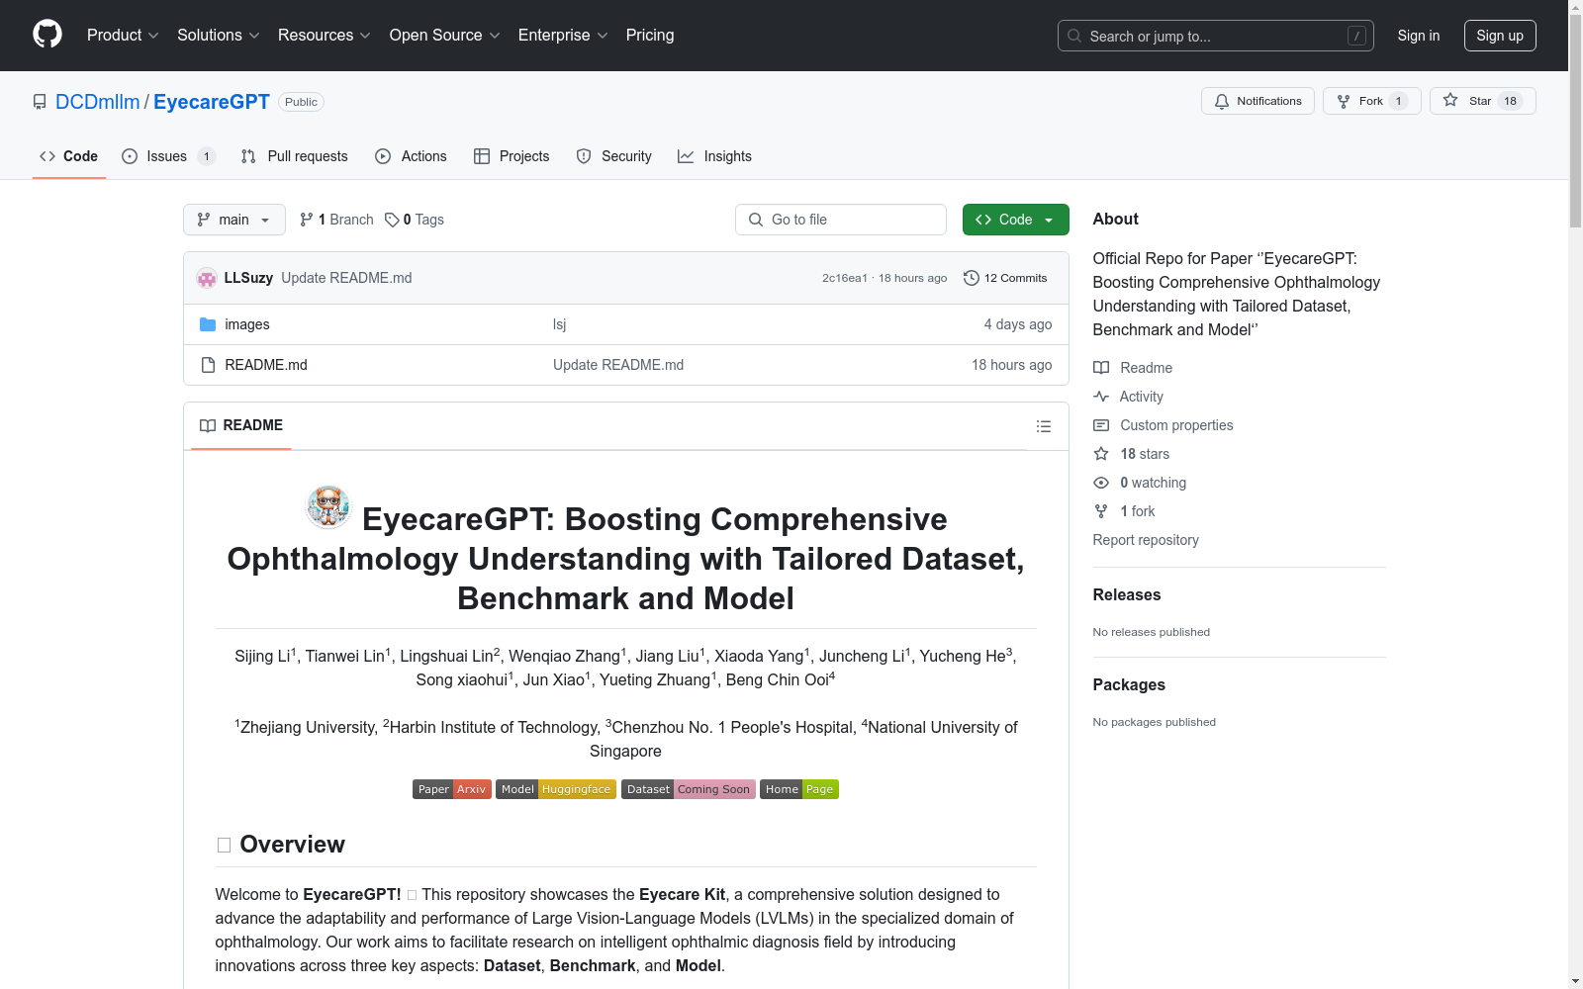Image resolution: width=1583 pixels, height=989 pixels.
Task: Open the Home Page badge
Action: [799, 789]
